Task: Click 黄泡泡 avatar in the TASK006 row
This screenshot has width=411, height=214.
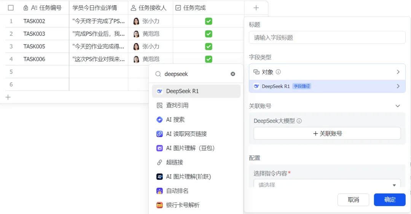Action: tap(136, 59)
